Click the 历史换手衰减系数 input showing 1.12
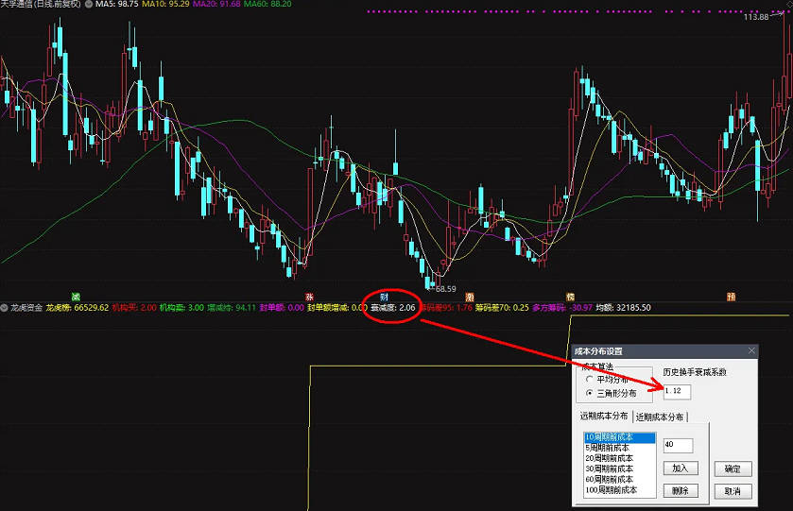Viewport: 793px width, 511px height. point(677,391)
